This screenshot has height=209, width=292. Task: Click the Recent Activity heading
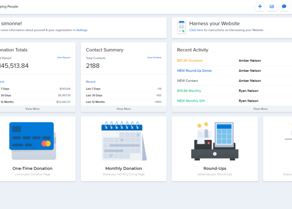[193, 50]
